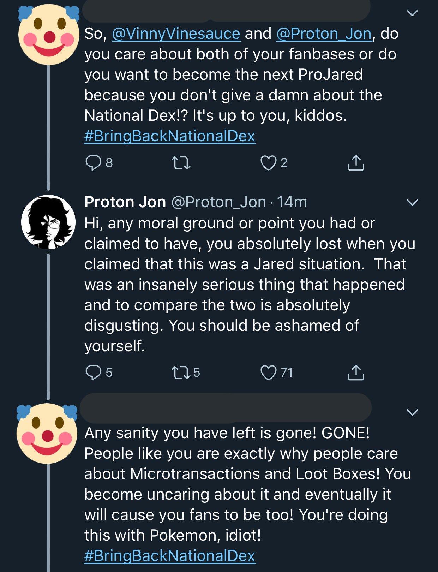Share the first tweet via share icon
Screen dimensions: 438x572
pos(356,163)
